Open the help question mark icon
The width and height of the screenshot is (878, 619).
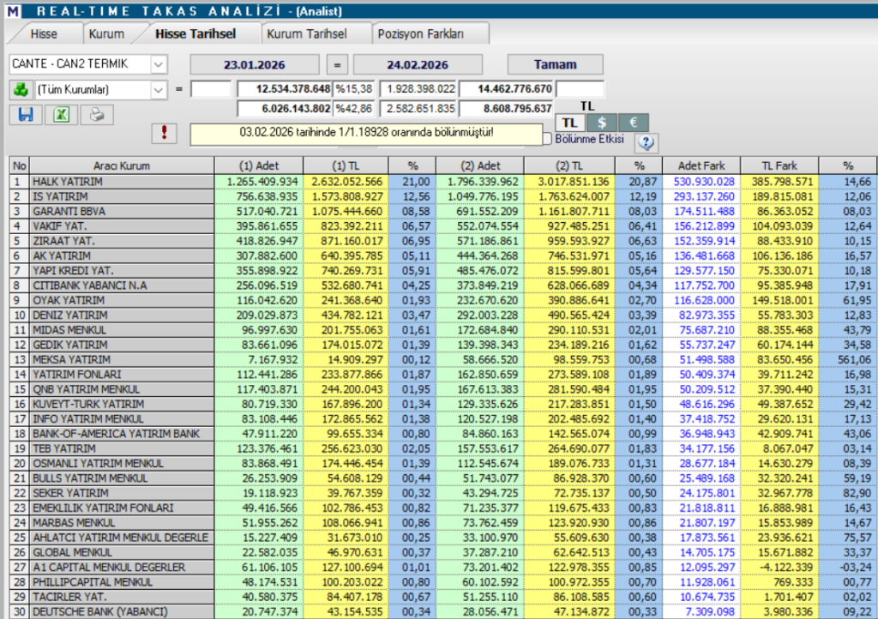(x=646, y=142)
